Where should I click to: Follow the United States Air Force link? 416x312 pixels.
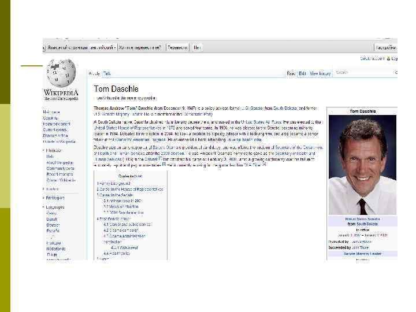click(x=261, y=122)
